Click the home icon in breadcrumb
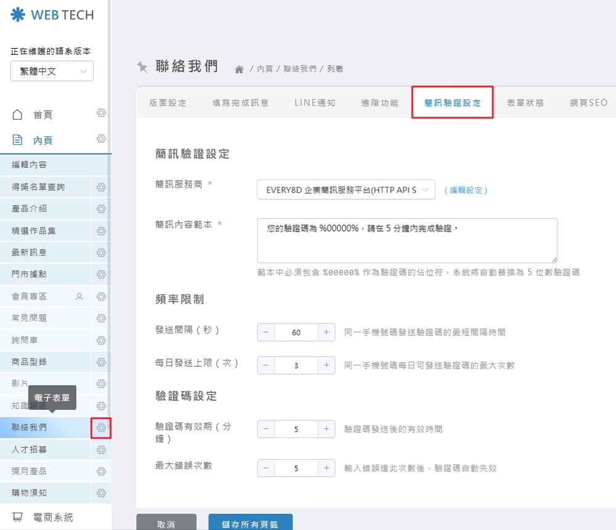The image size is (616, 530). 239,70
